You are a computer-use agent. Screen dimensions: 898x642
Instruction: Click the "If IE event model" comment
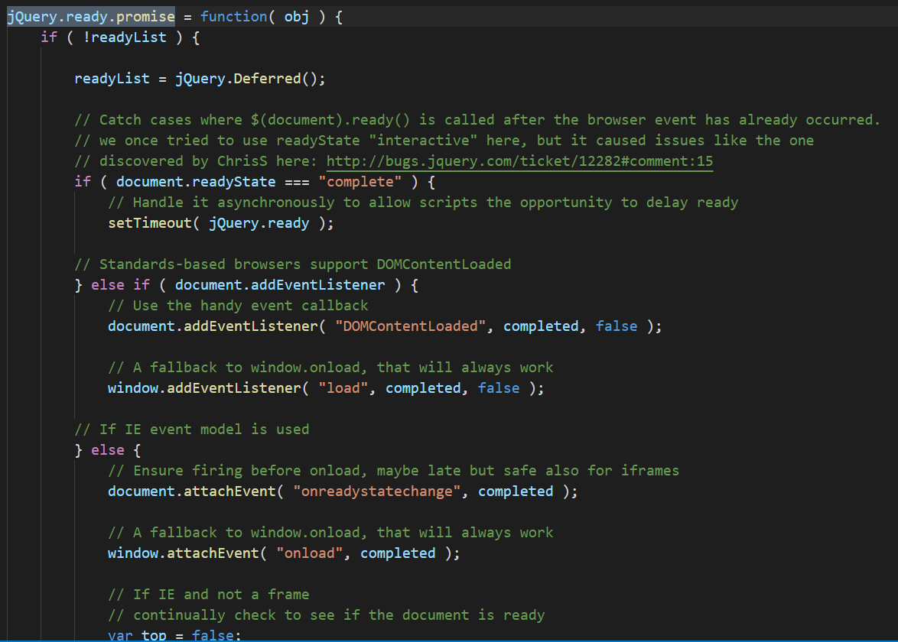tap(192, 430)
